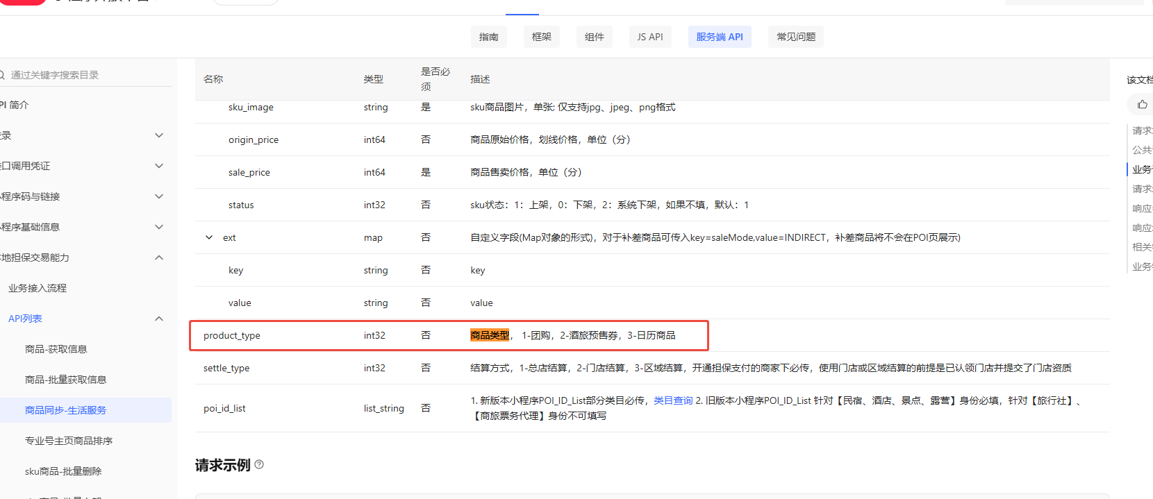1153x499 pixels.
Task: Expand the 程序基础信息 sidebar section
Action: tap(159, 227)
